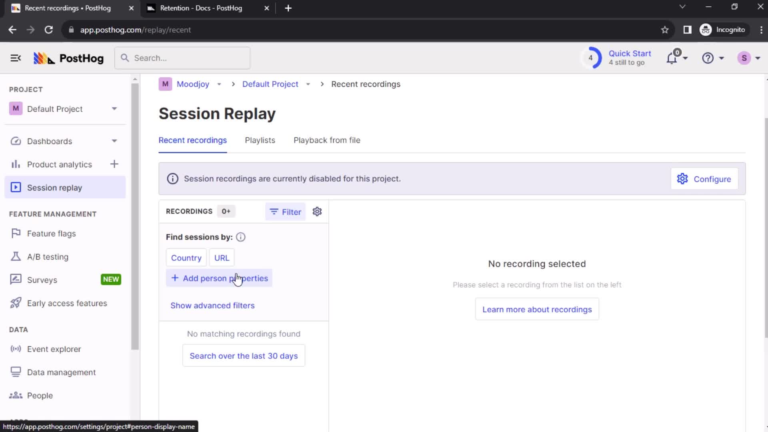
Task: Click the Country filter tag
Action: pyautogui.click(x=186, y=258)
